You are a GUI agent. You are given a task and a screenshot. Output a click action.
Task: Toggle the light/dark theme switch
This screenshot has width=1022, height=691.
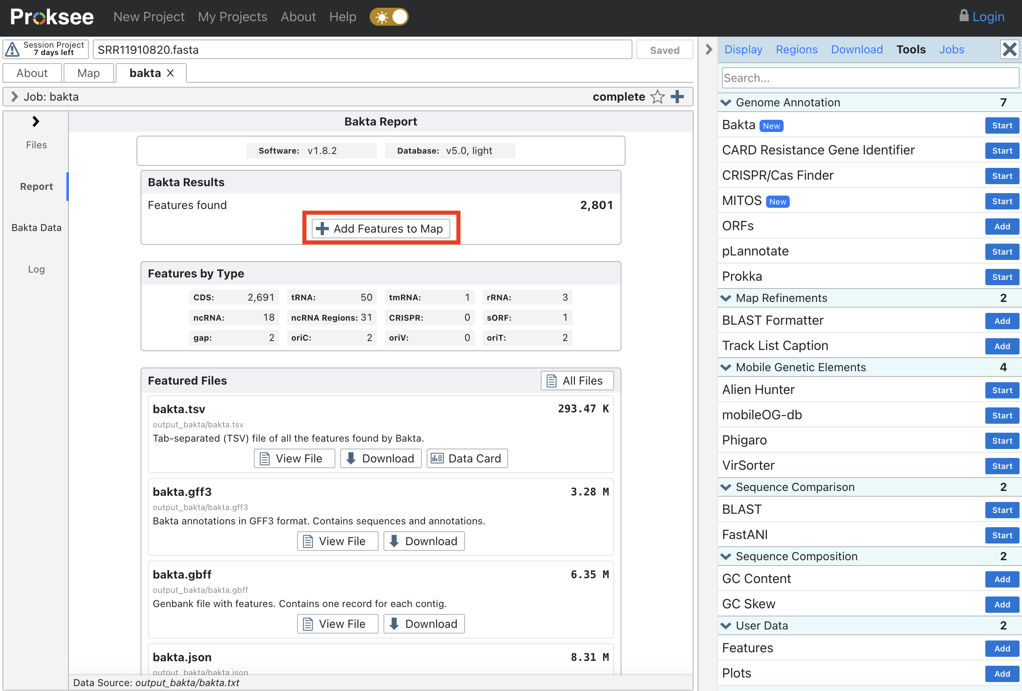tap(389, 17)
